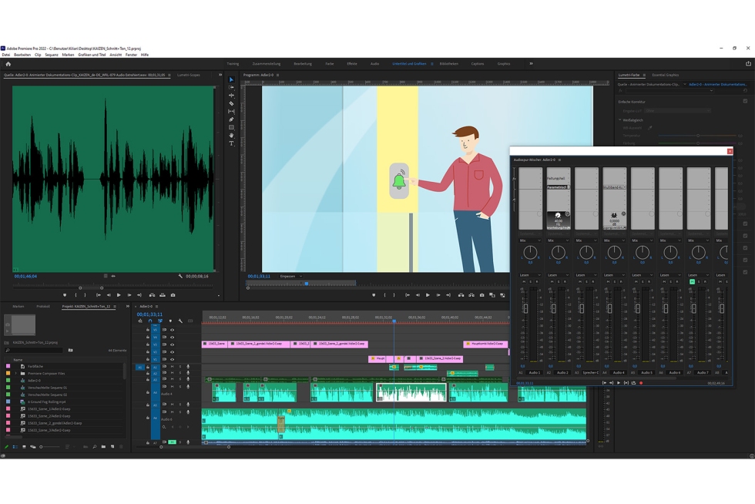Toggle lock on audio track A4
This screenshot has width=755, height=504.
click(x=148, y=392)
